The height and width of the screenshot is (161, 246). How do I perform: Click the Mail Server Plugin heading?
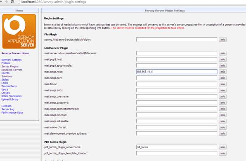[56, 48]
